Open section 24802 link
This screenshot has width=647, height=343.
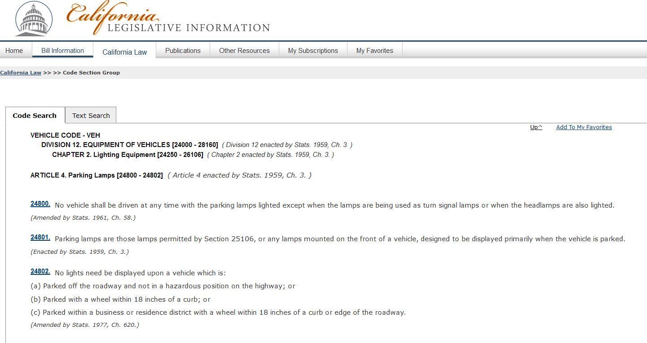click(x=40, y=272)
